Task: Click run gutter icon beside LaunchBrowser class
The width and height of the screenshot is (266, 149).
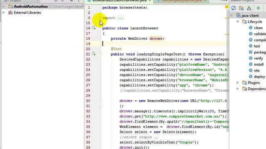Action: tap(94, 28)
